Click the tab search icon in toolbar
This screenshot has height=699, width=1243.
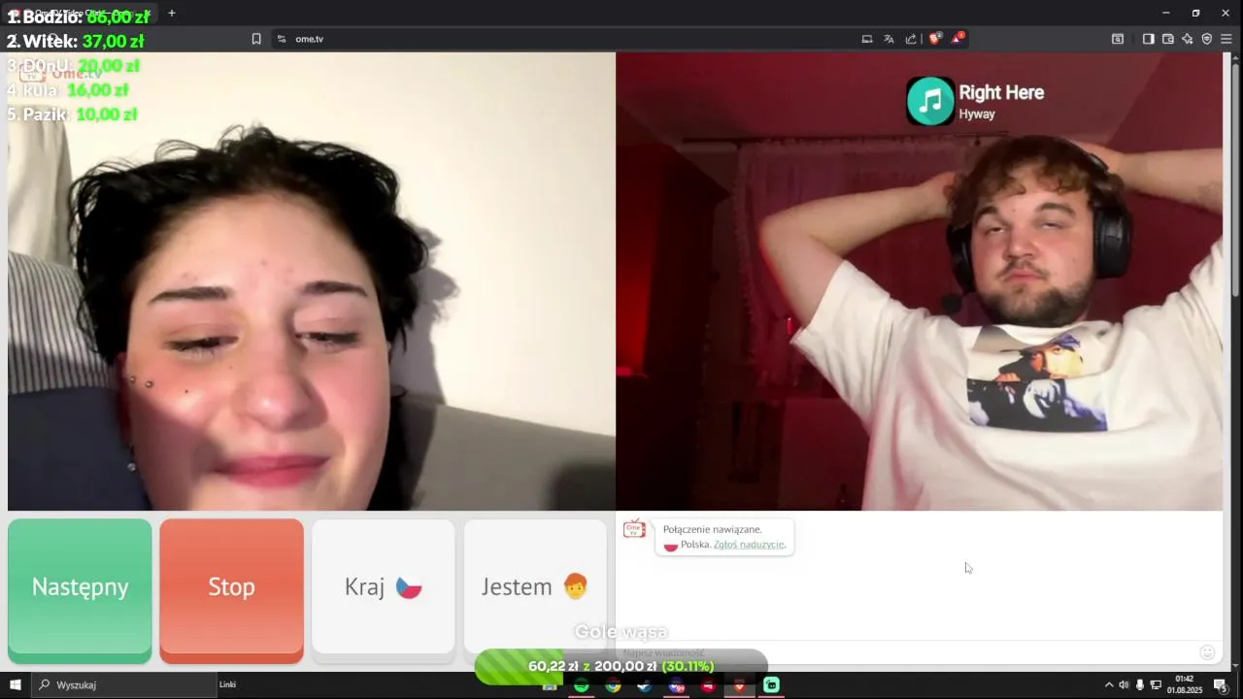[1118, 39]
